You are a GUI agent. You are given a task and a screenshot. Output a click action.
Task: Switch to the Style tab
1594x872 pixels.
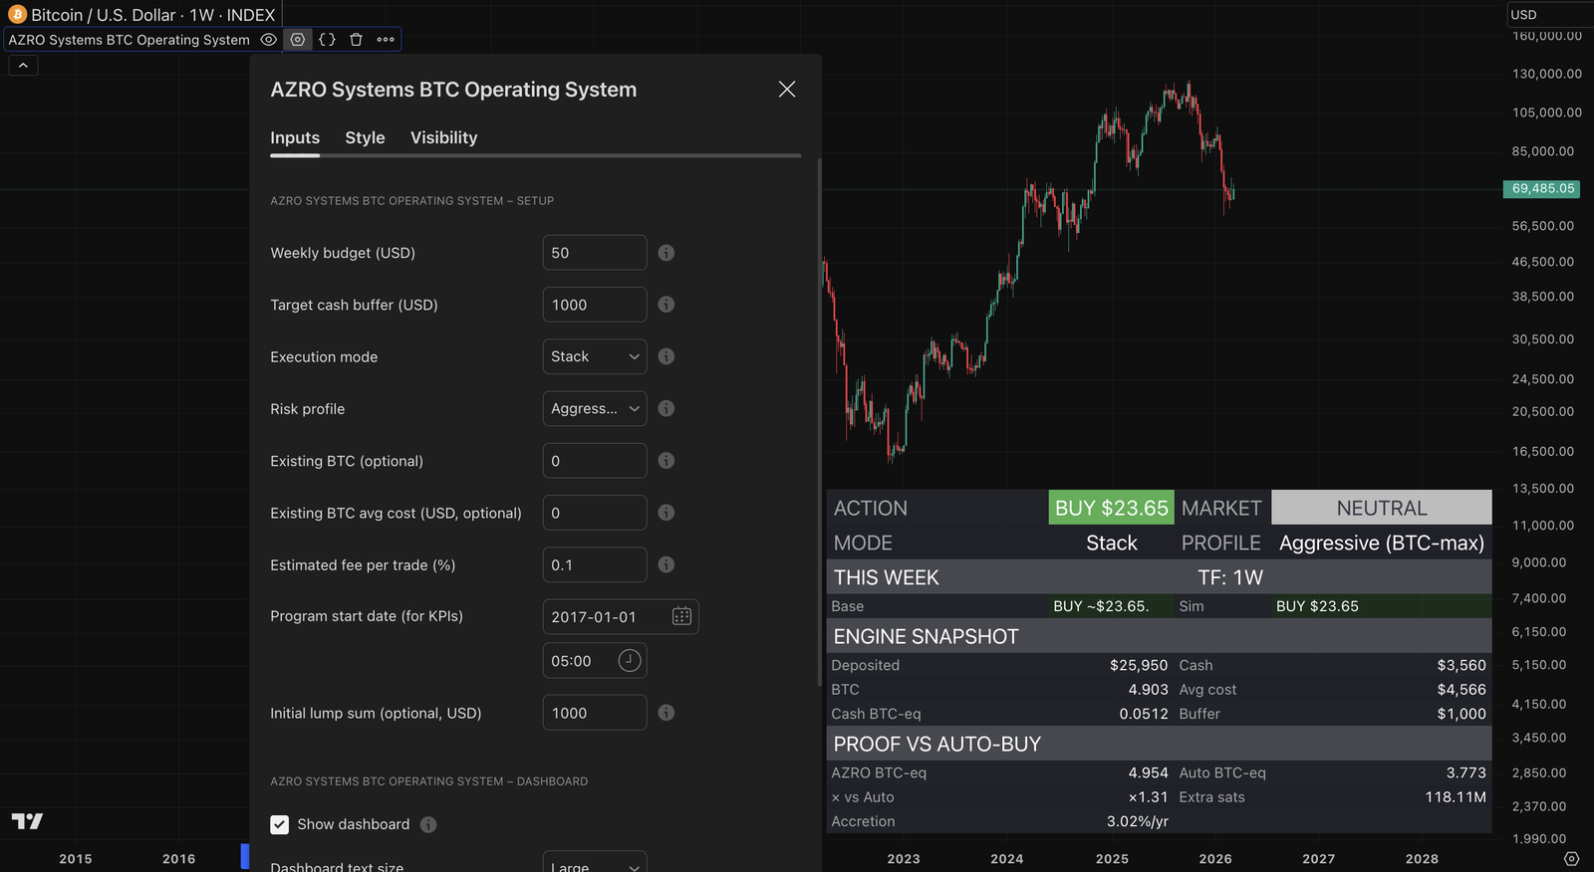(365, 137)
